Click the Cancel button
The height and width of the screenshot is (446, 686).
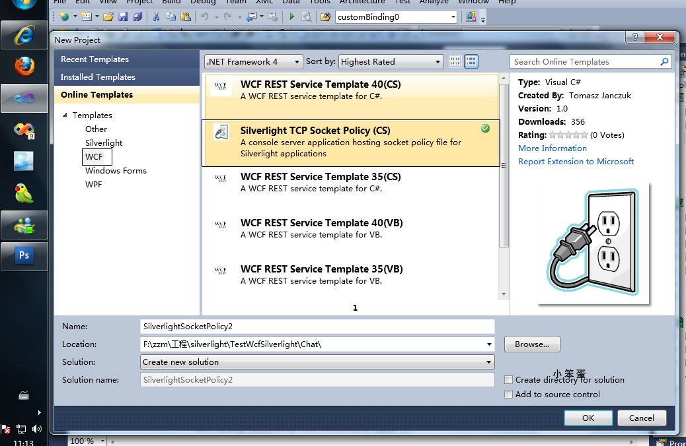(x=641, y=418)
